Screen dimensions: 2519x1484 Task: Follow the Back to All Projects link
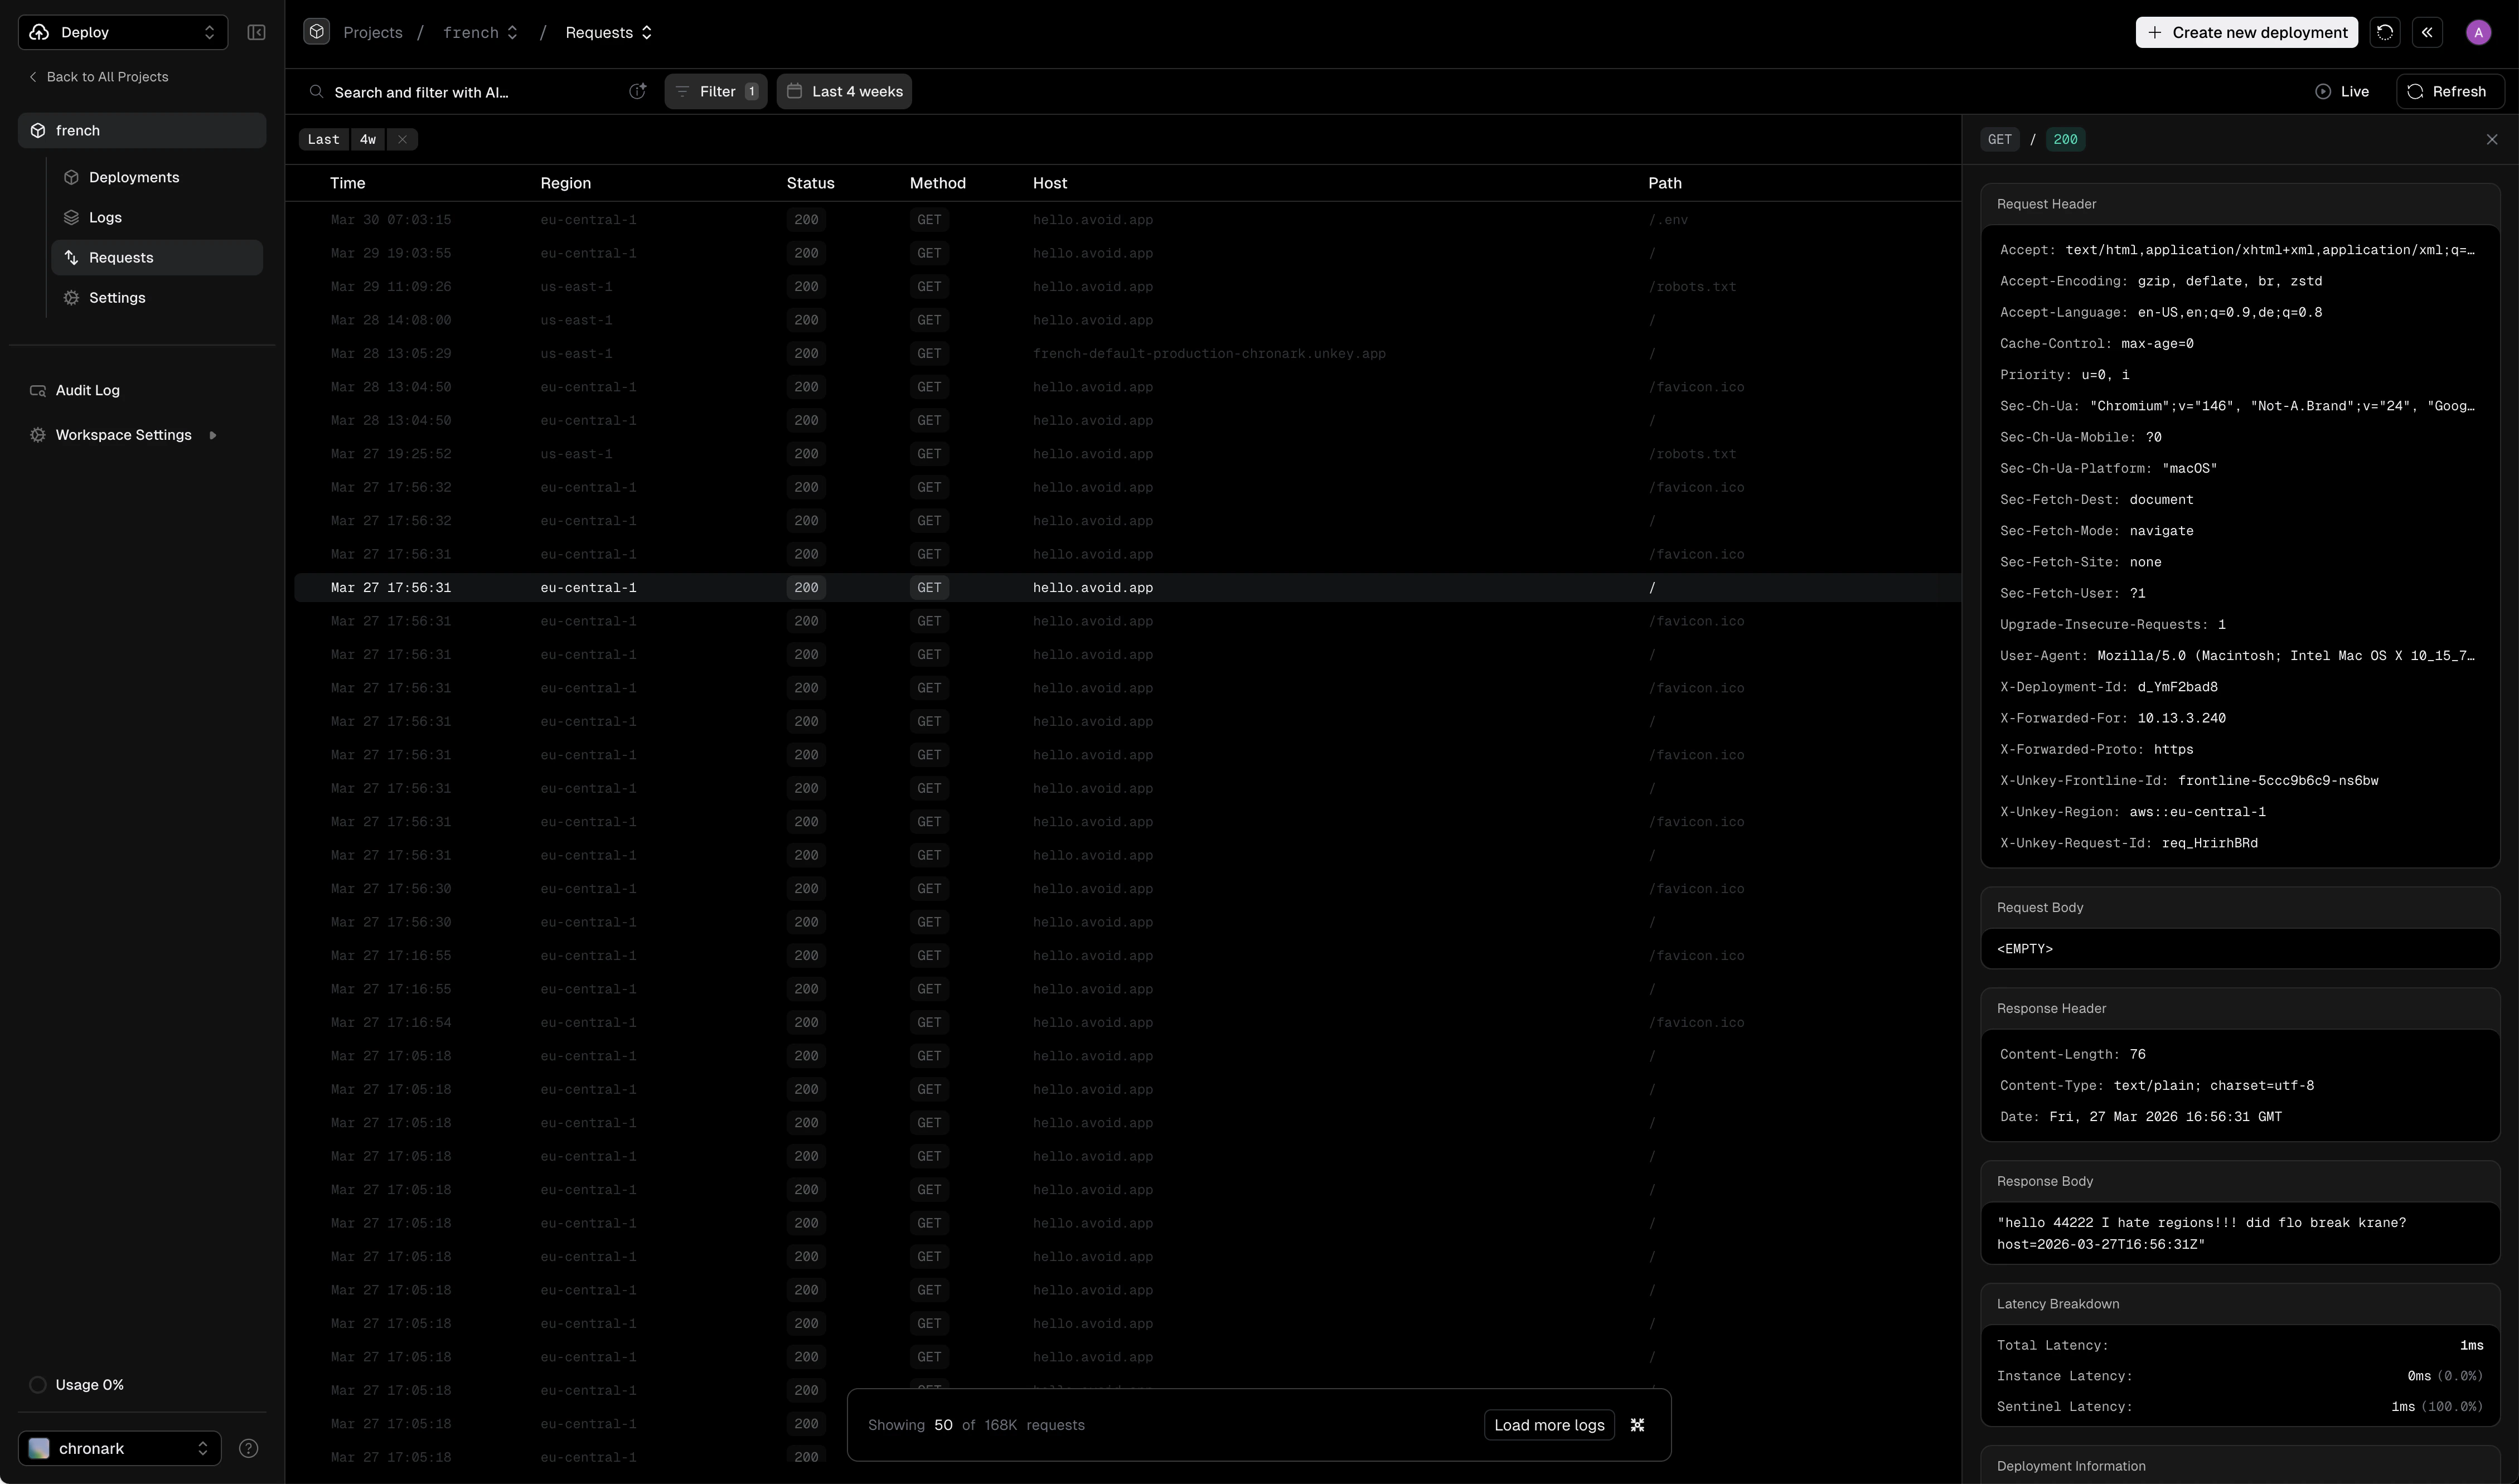point(99,76)
